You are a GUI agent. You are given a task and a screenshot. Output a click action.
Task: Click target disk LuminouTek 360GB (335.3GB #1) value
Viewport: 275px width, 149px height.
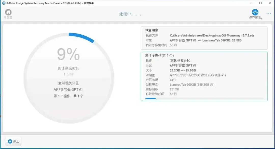pyautogui.click(x=192, y=85)
